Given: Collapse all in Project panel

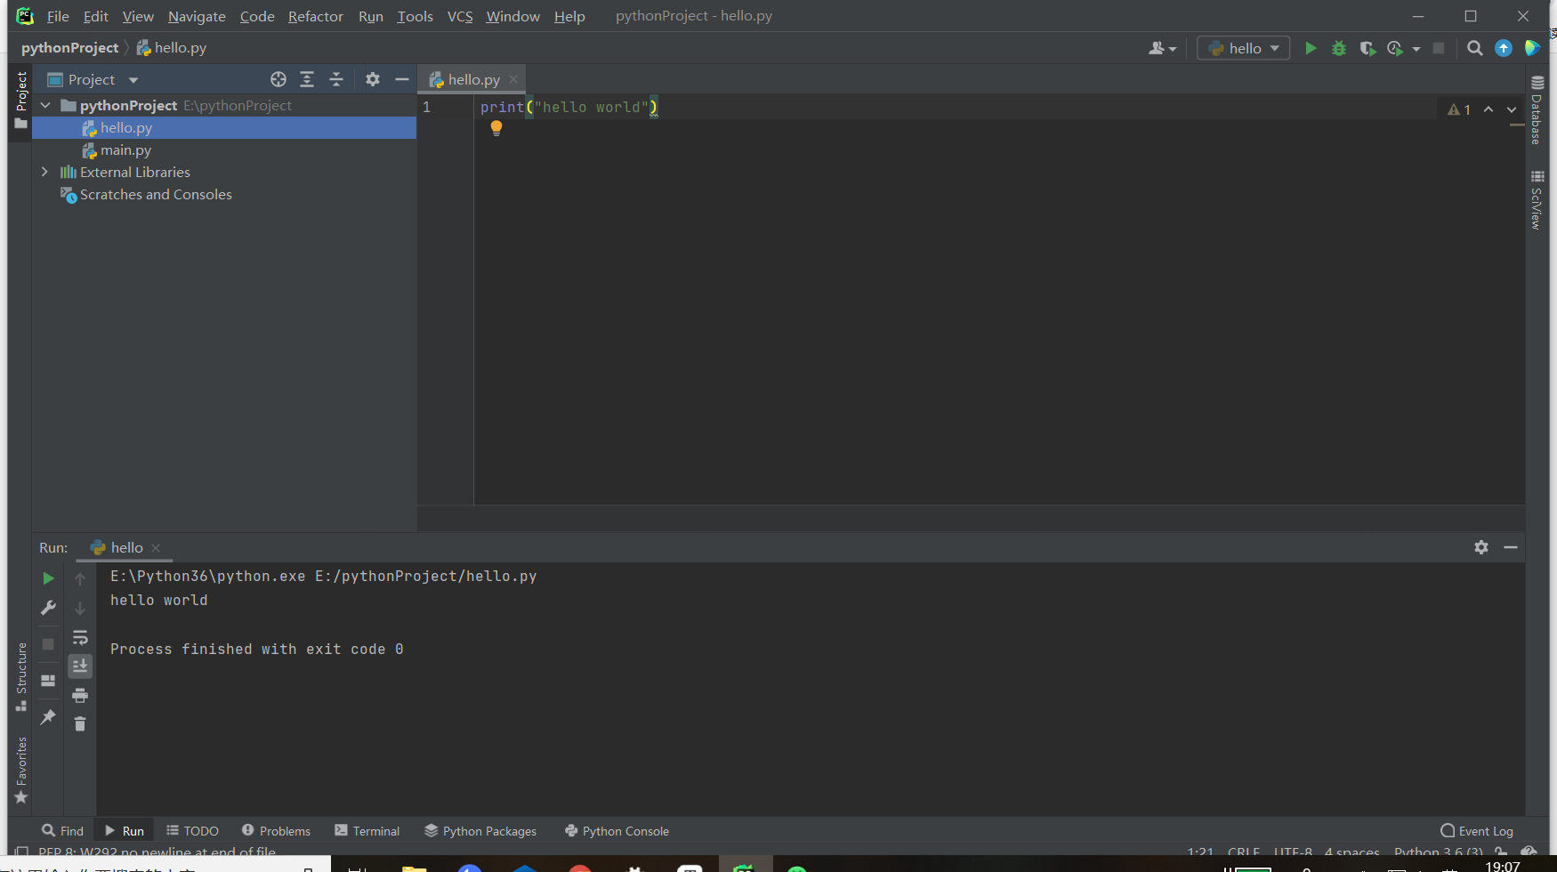Looking at the screenshot, I should coord(336,79).
